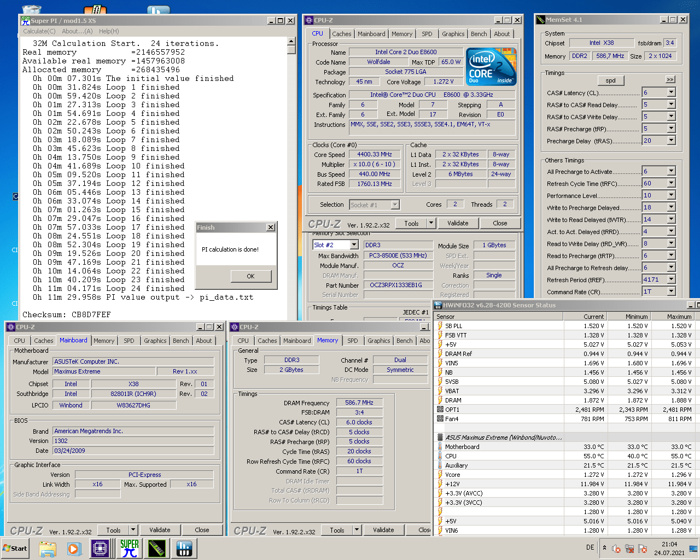This screenshot has height=560, width=700.
Task: Click the voltage icon beside SB PLL
Action: (x=440, y=326)
